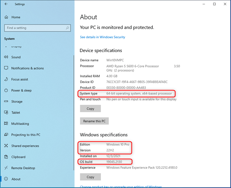Click the version 22H2 value
Screen dimensions: 231x188
110,150
